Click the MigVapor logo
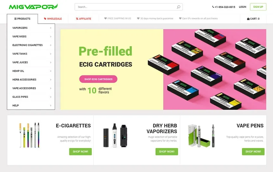Screen dimensions: 273x172 33,7
